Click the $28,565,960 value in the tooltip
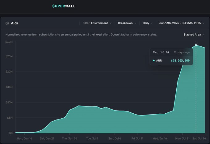Image resolution: width=210 pixels, height=144 pixels. pos(180,61)
